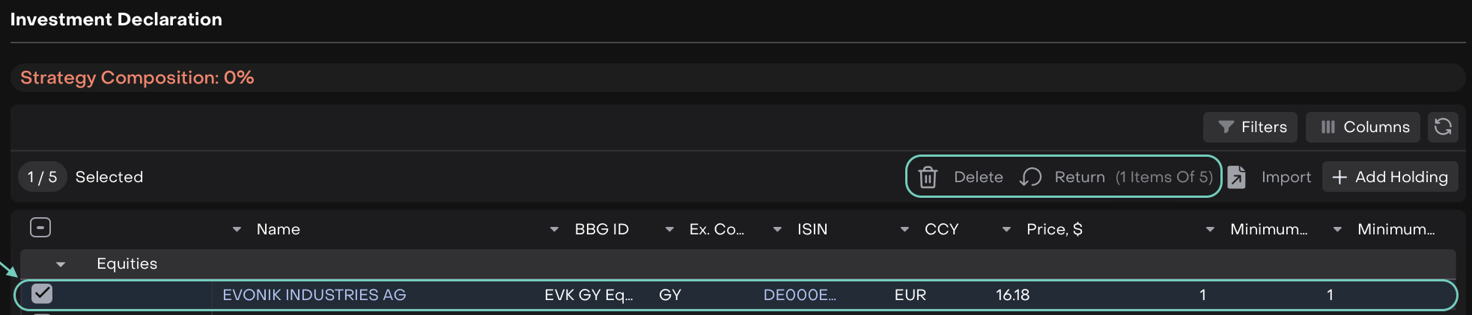Screen dimensions: 1472x315
Task: Click the CCY column header
Action: click(x=941, y=229)
